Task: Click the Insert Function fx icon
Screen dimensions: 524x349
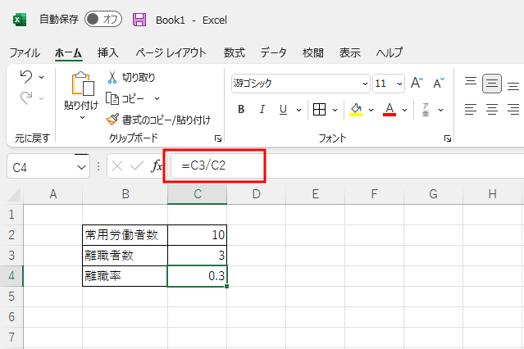Action: point(157,165)
